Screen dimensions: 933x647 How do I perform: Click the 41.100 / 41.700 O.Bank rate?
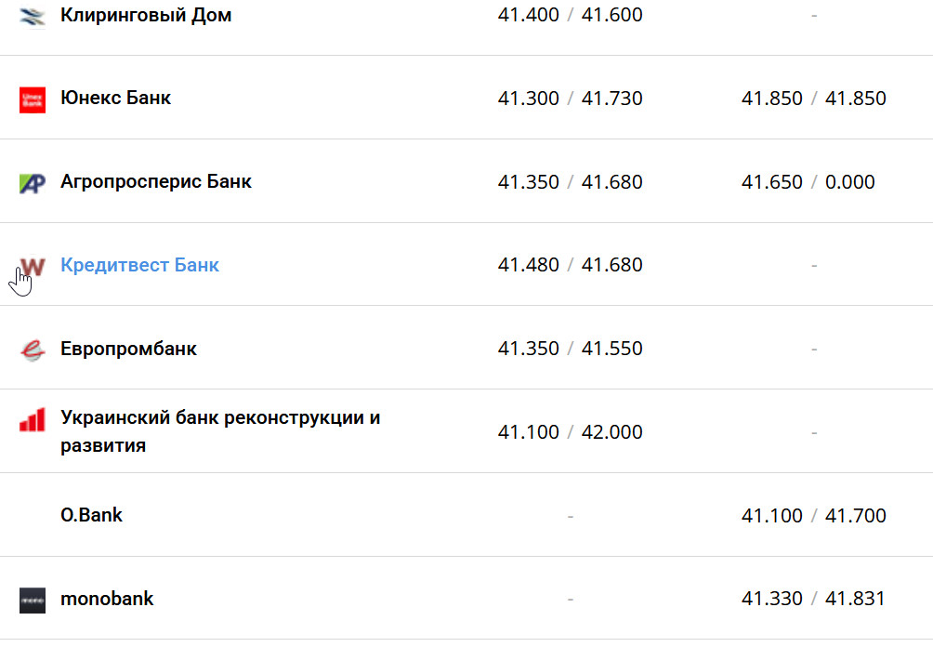tap(813, 516)
